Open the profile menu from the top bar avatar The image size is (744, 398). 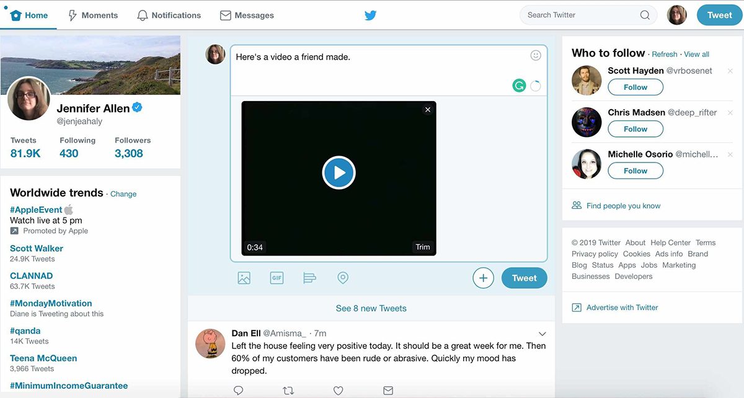[x=676, y=14]
